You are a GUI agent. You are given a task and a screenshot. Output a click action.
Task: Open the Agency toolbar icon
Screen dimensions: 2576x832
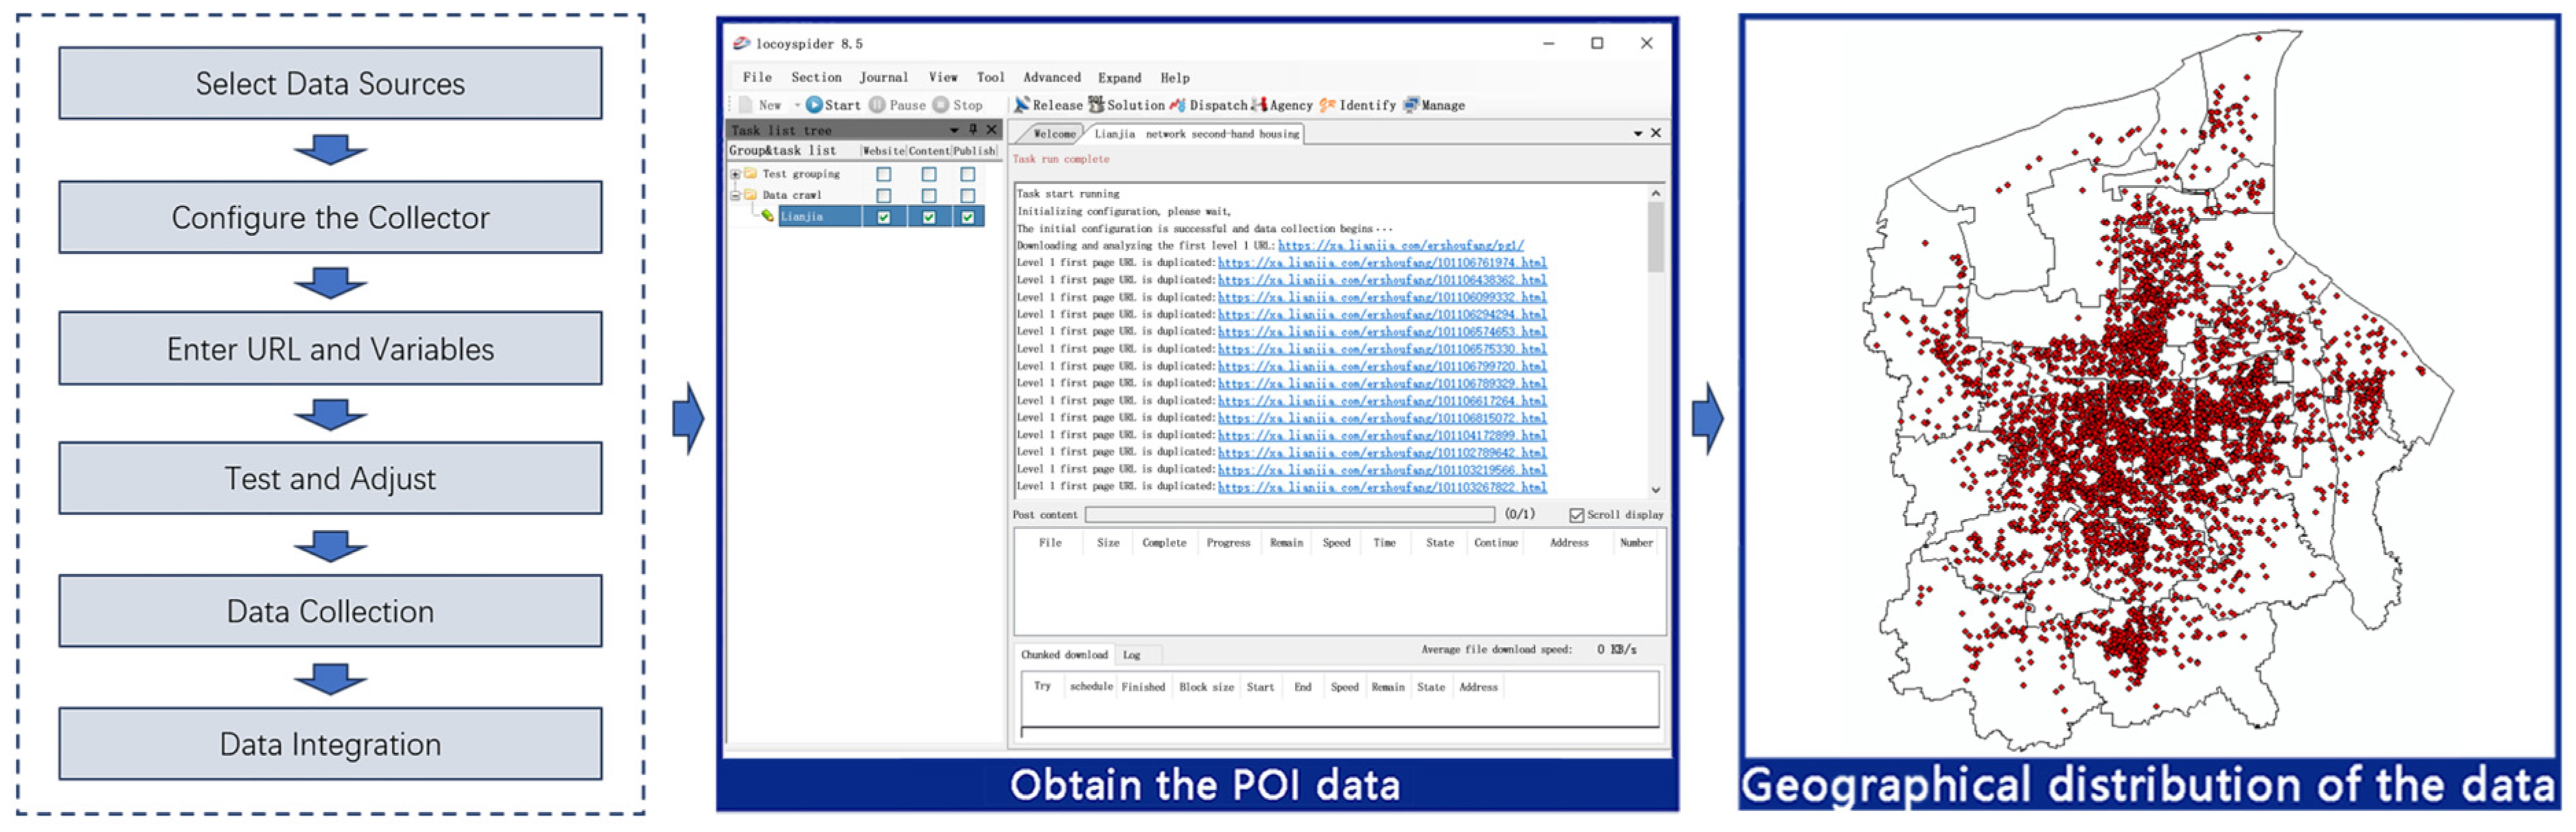click(x=1259, y=105)
